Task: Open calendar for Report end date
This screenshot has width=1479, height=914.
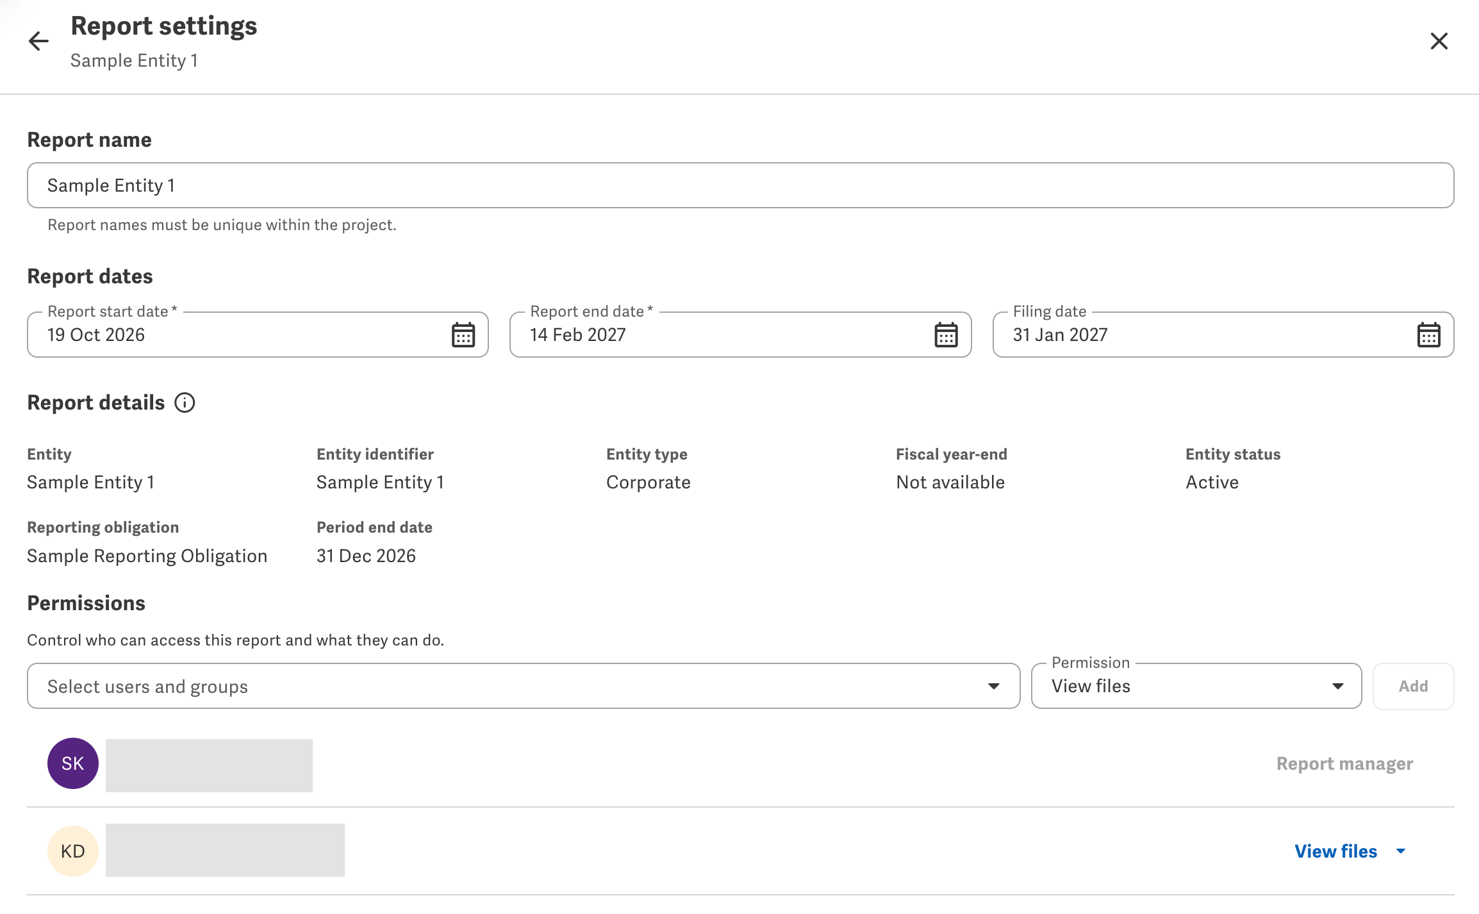Action: point(946,335)
